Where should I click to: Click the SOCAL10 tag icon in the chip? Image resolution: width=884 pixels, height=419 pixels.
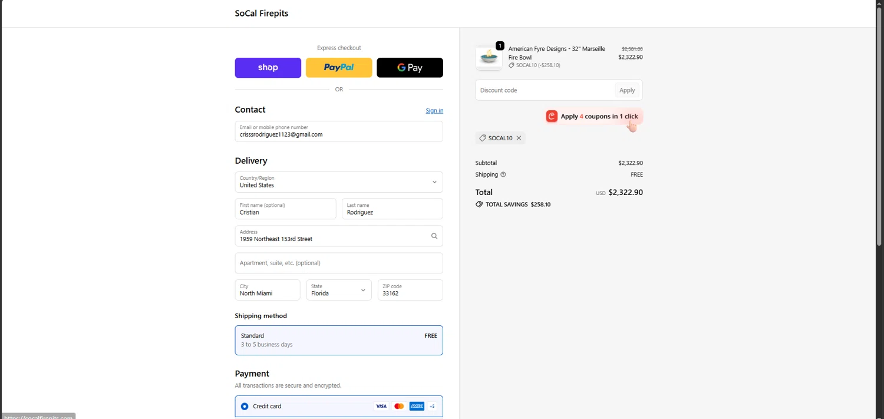(x=483, y=138)
